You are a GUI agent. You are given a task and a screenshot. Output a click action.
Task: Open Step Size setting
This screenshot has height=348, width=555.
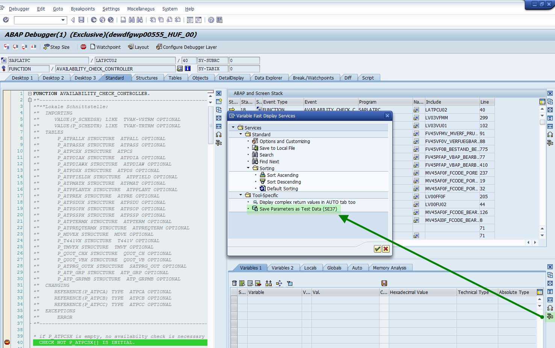56,47
